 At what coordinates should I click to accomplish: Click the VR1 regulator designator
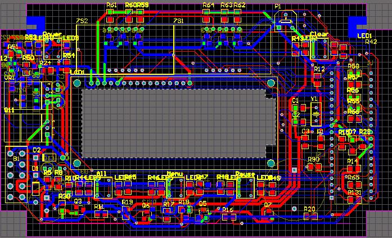point(10,78)
